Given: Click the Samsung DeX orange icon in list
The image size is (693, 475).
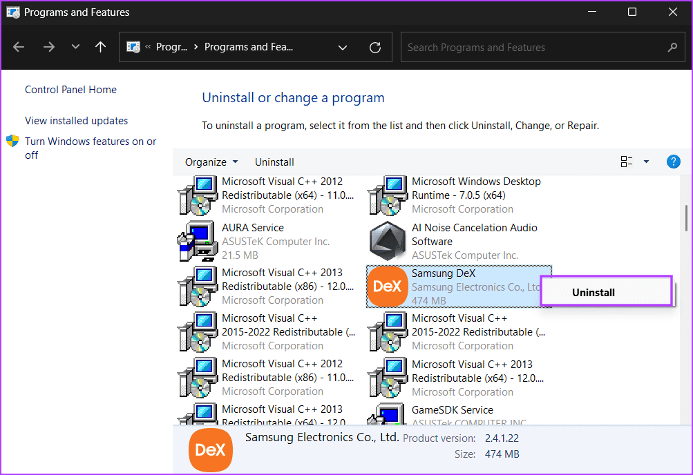Looking at the screenshot, I should point(388,286).
